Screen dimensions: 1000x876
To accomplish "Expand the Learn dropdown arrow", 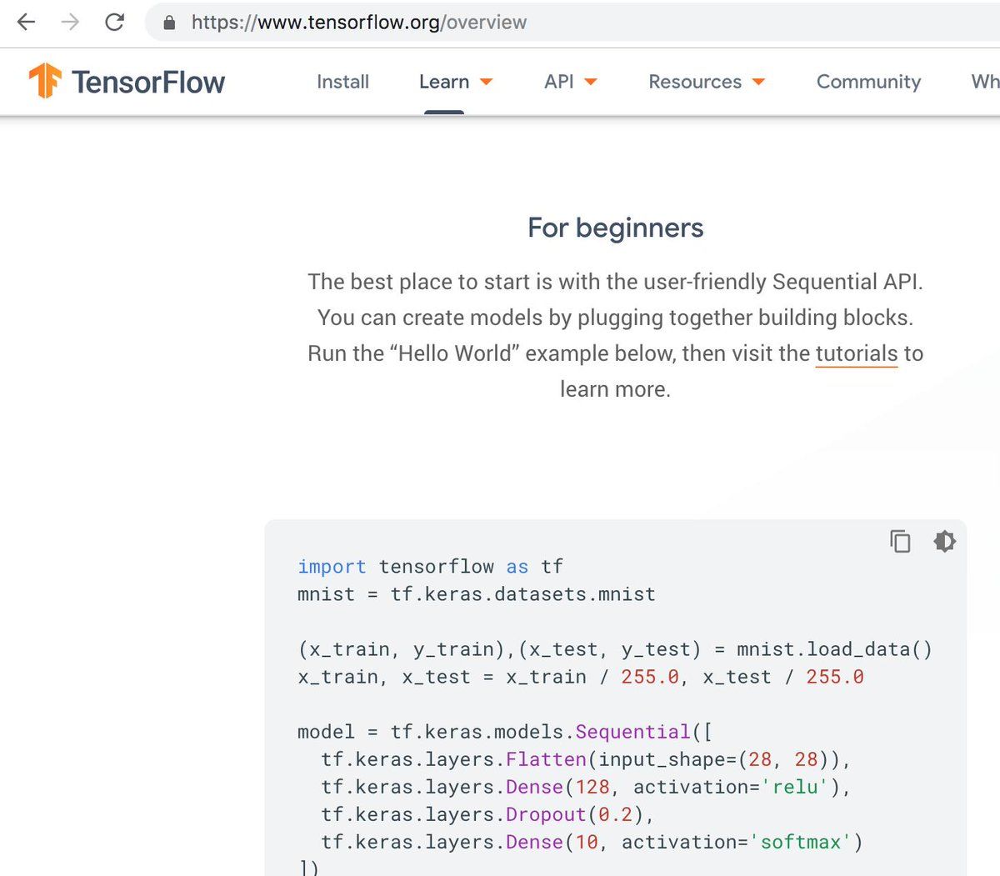I will (487, 82).
